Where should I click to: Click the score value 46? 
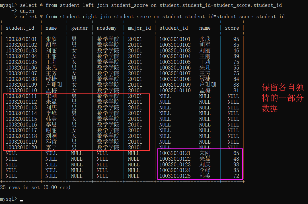(x=236, y=50)
